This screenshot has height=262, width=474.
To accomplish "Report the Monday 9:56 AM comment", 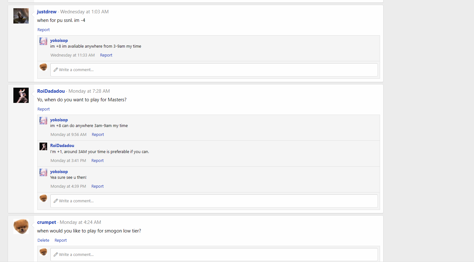I will tap(98, 135).
